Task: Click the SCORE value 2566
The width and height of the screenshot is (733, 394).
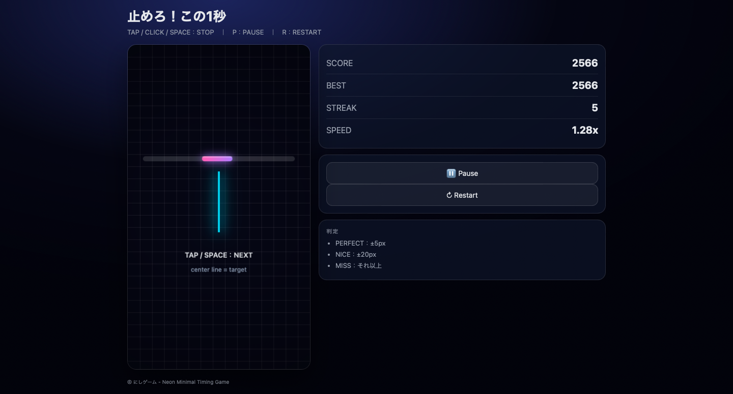Action: point(584,63)
